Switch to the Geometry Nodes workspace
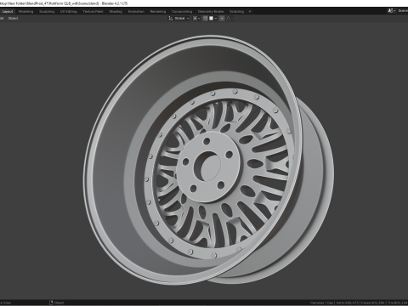Screen dimensions: 408x306 pyautogui.click(x=211, y=12)
